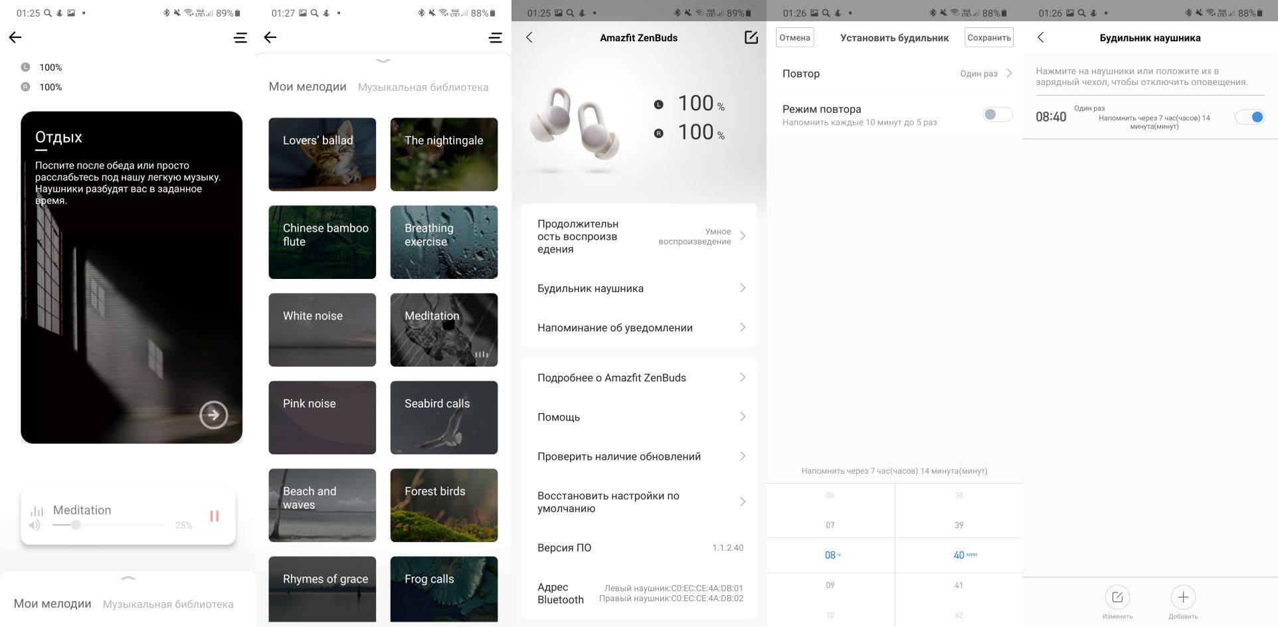The image size is (1278, 627).
Task: Enable the Режим повтора switch
Action: pos(996,115)
